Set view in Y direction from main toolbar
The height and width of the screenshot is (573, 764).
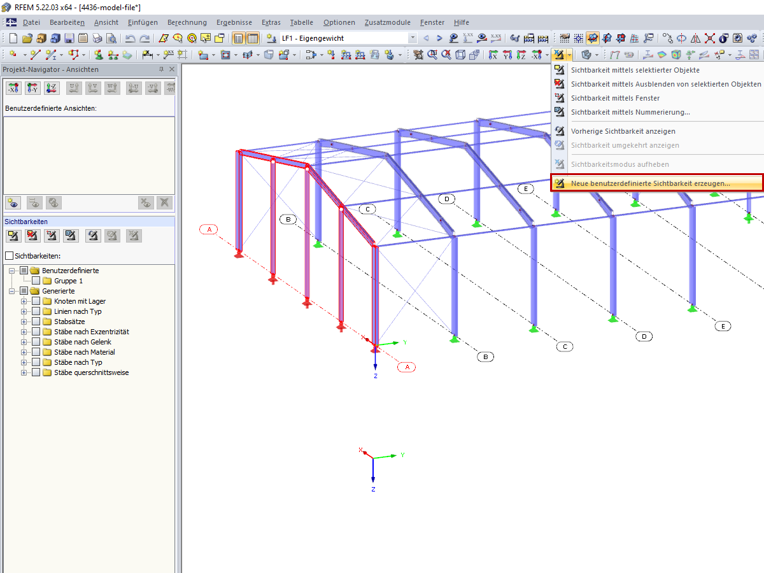coord(507,55)
